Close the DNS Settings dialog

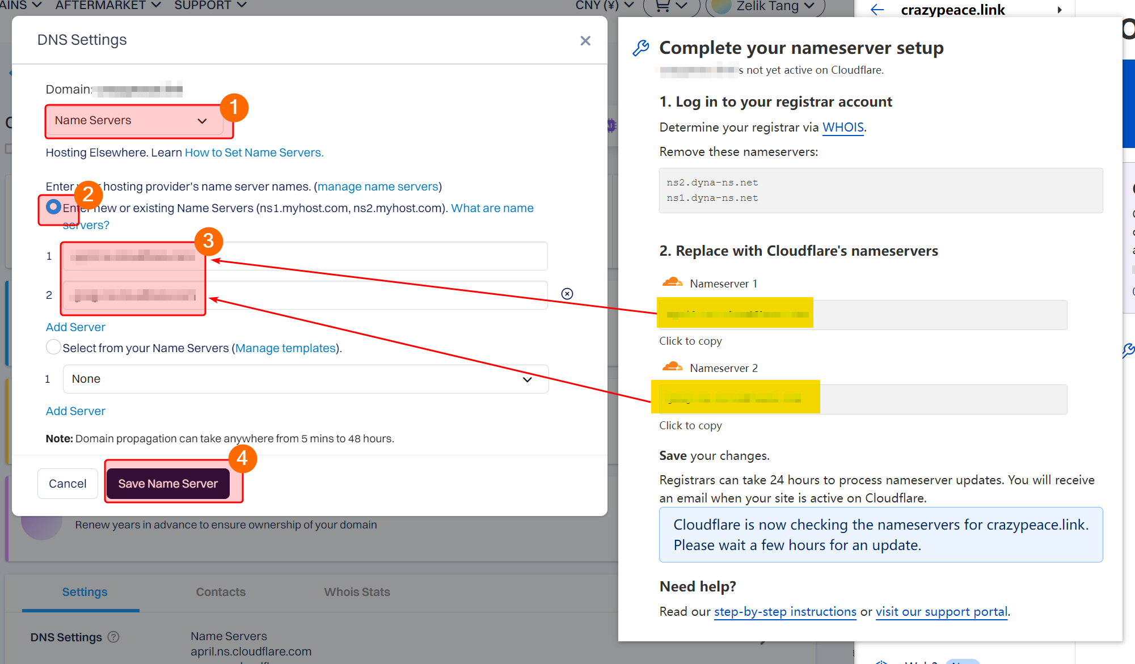(x=585, y=41)
